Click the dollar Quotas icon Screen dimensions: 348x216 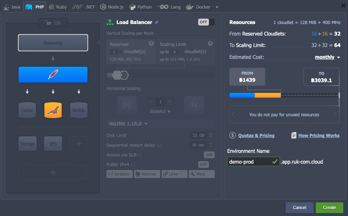[x=232, y=135]
